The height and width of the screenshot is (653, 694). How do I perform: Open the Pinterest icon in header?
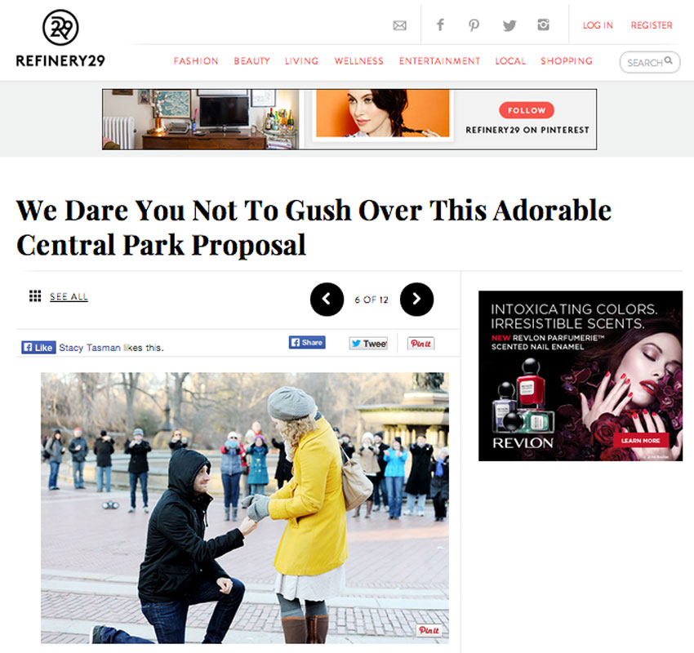tap(474, 25)
